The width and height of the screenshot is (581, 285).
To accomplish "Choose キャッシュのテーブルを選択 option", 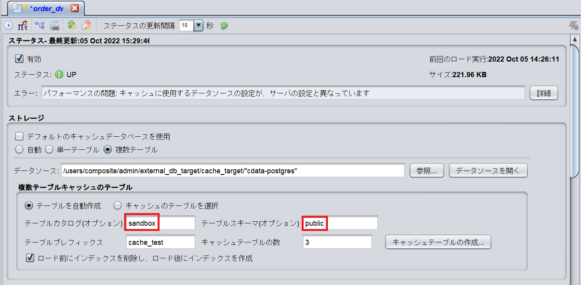I will pyautogui.click(x=118, y=205).
